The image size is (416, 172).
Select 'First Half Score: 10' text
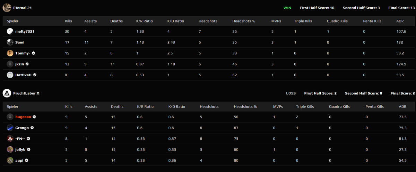coord(318,8)
